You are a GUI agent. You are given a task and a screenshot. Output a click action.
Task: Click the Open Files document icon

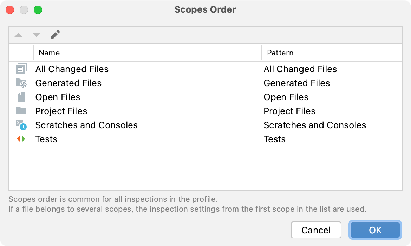[x=21, y=97]
